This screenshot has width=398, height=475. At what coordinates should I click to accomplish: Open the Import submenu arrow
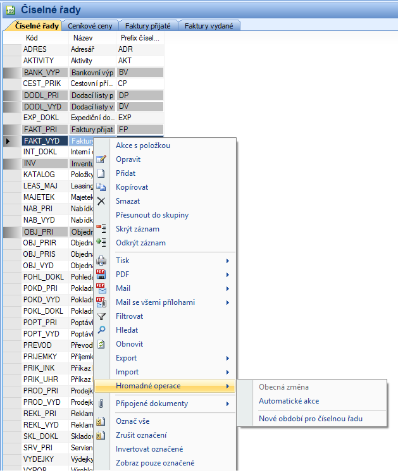(x=228, y=372)
